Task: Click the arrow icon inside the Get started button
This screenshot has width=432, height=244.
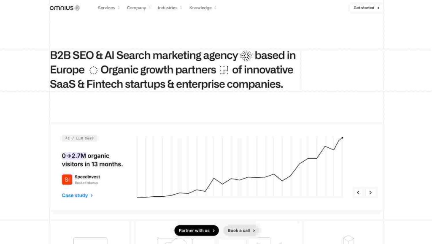Action: coord(378,8)
